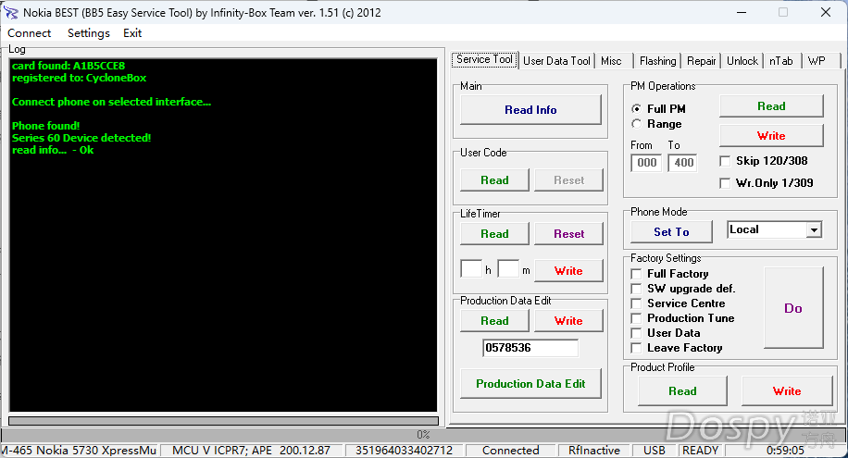Click the MCU V ICPR7 status entry
Image resolution: width=848 pixels, height=458 pixels.
point(252,451)
